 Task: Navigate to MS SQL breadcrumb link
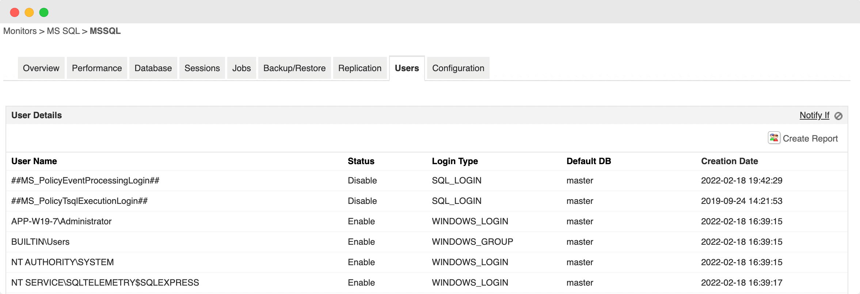tap(63, 31)
